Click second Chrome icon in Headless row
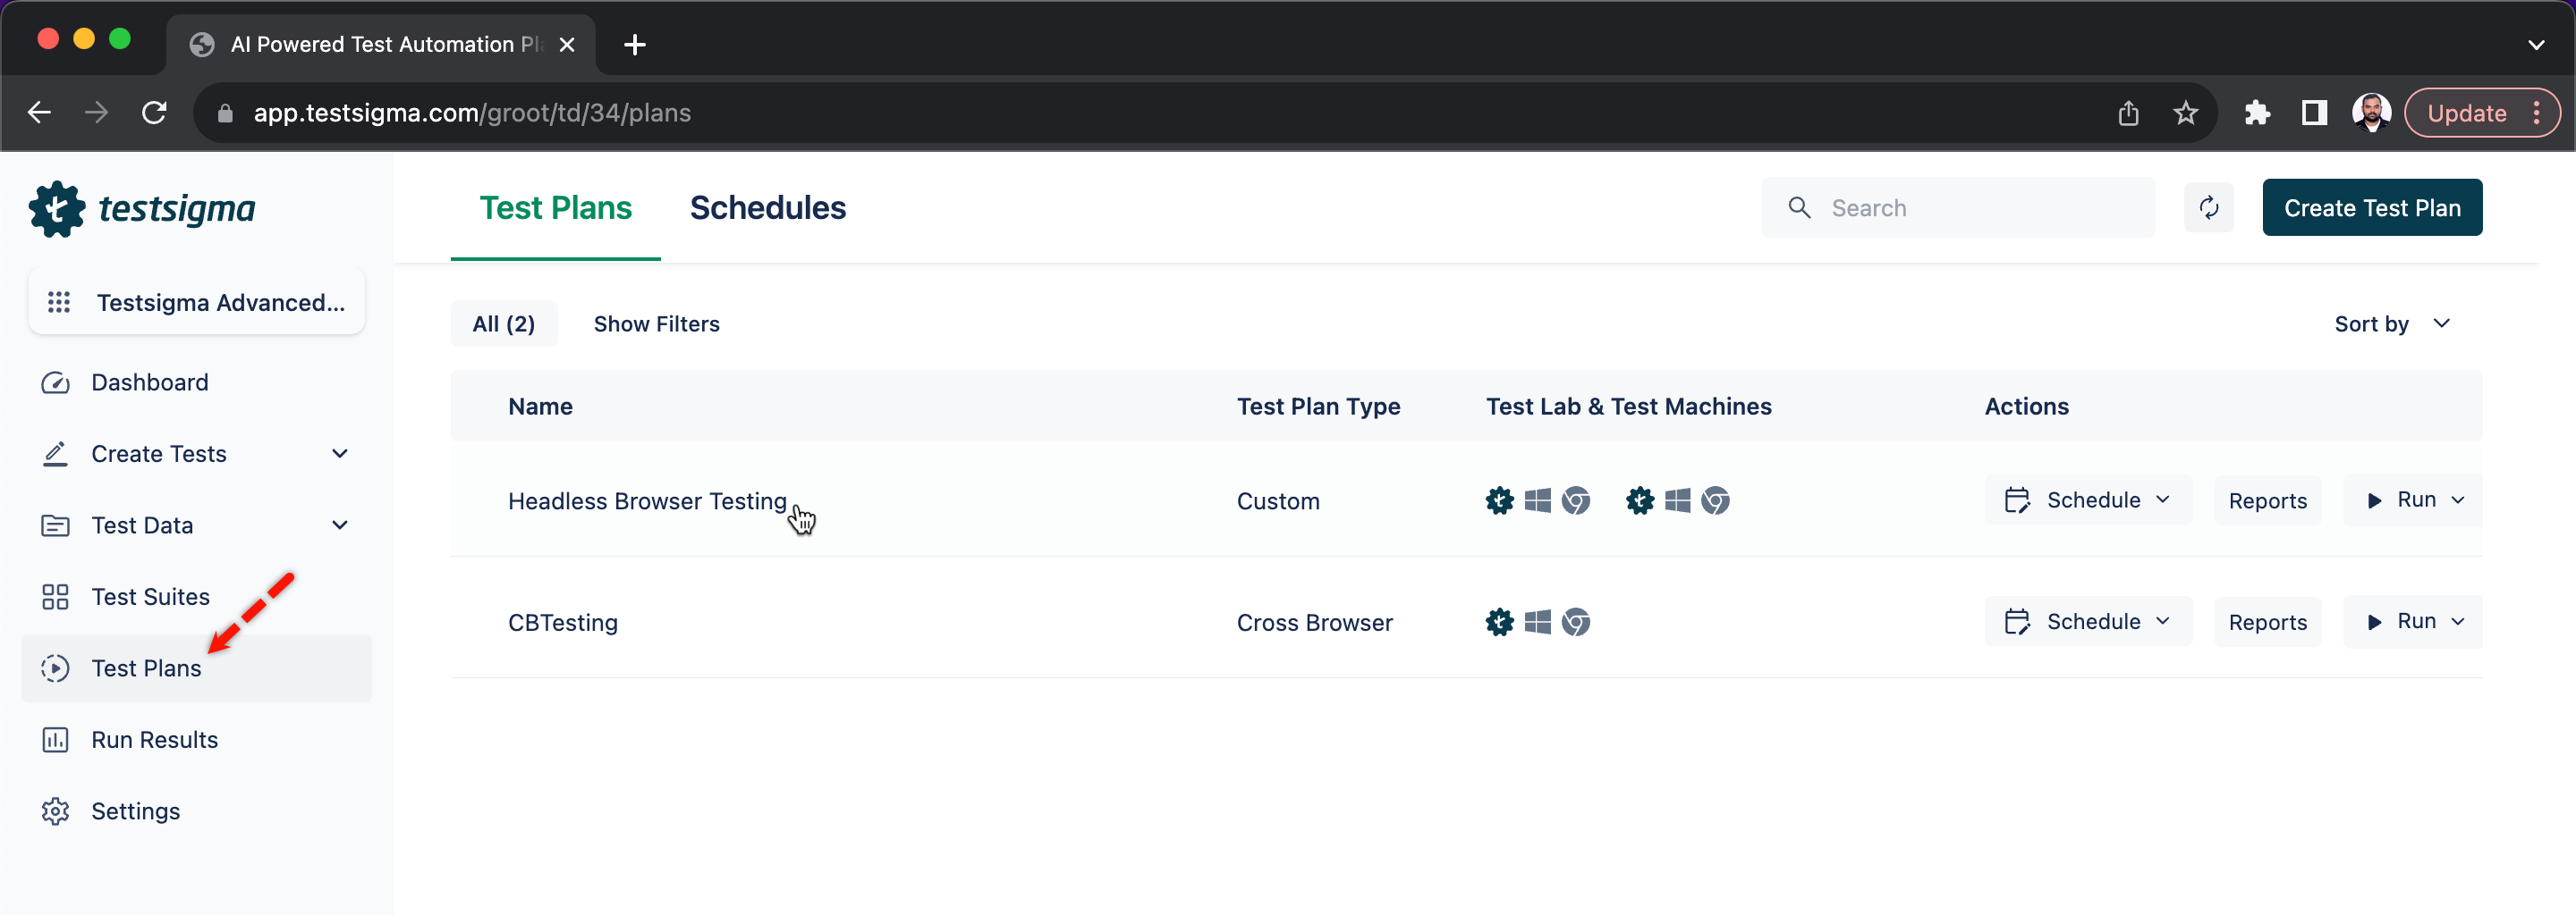 [x=1715, y=500]
